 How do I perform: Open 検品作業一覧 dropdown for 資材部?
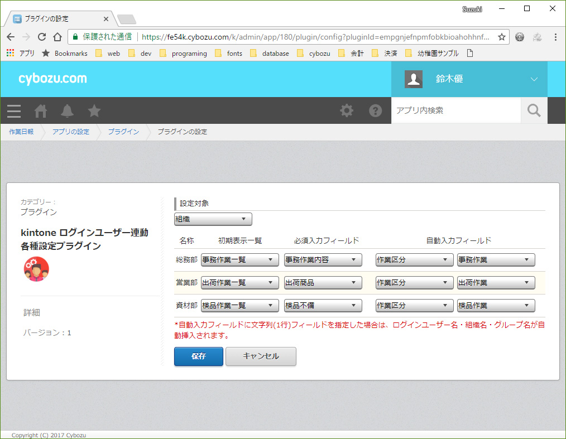coord(239,306)
